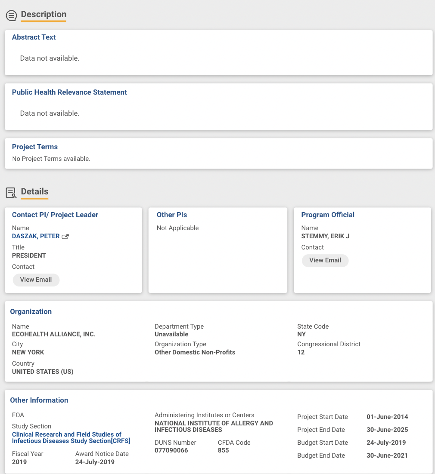The image size is (435, 474).
Task: Click the Other PIs card title
Action: [172, 215]
